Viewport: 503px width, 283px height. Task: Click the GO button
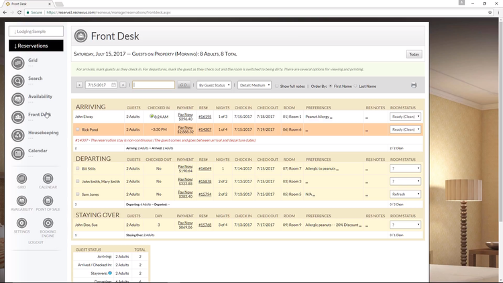coord(184,85)
